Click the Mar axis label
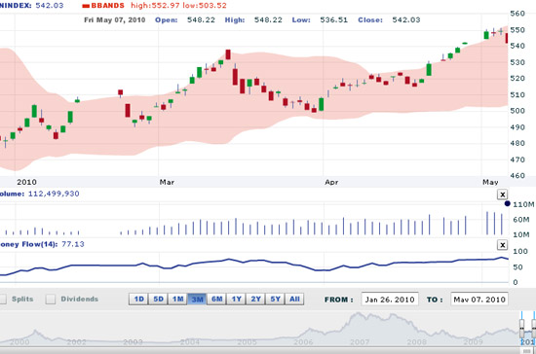The width and height of the screenshot is (536, 354). tap(167, 182)
